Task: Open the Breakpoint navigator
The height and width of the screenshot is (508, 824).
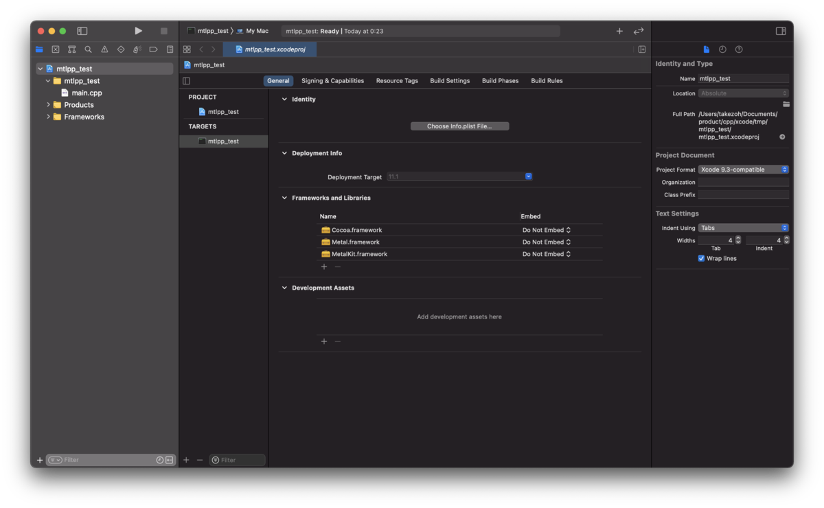Action: (153, 49)
